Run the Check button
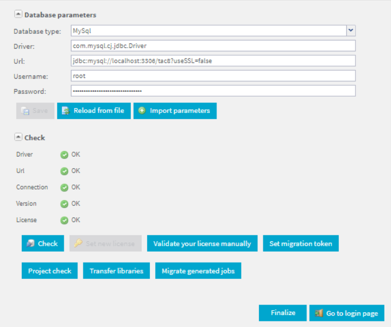Viewport: 391px width, 327px height. [43, 243]
